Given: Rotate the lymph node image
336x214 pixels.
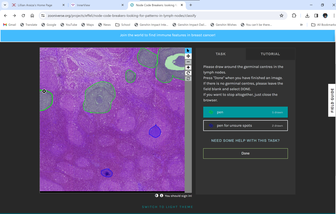Looking at the screenshot, I should point(188,73).
